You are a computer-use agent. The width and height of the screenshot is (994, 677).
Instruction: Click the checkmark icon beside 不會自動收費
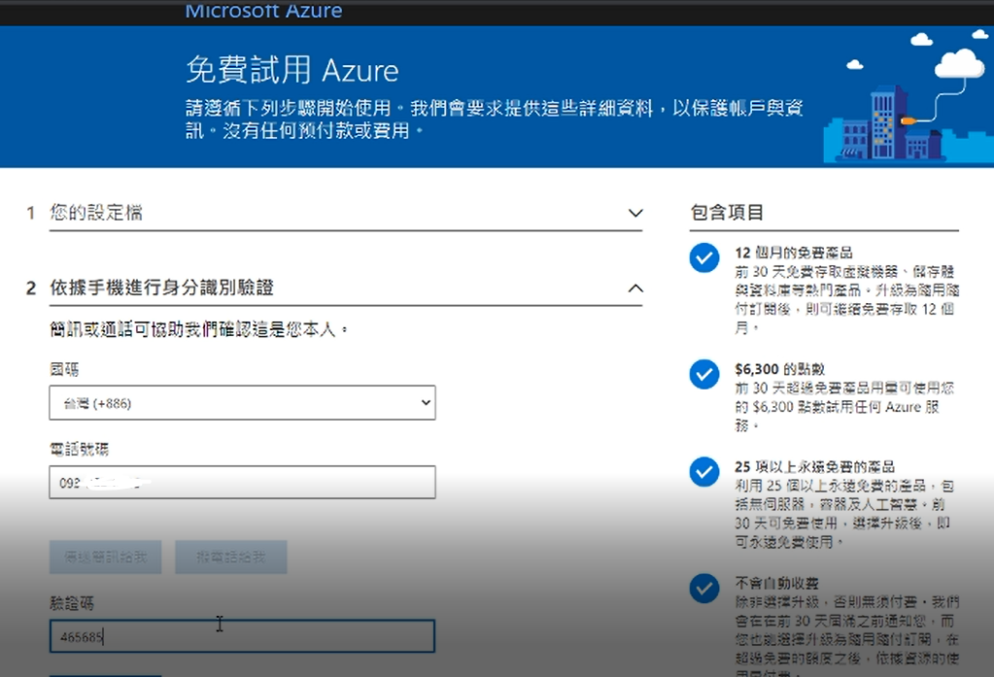704,589
